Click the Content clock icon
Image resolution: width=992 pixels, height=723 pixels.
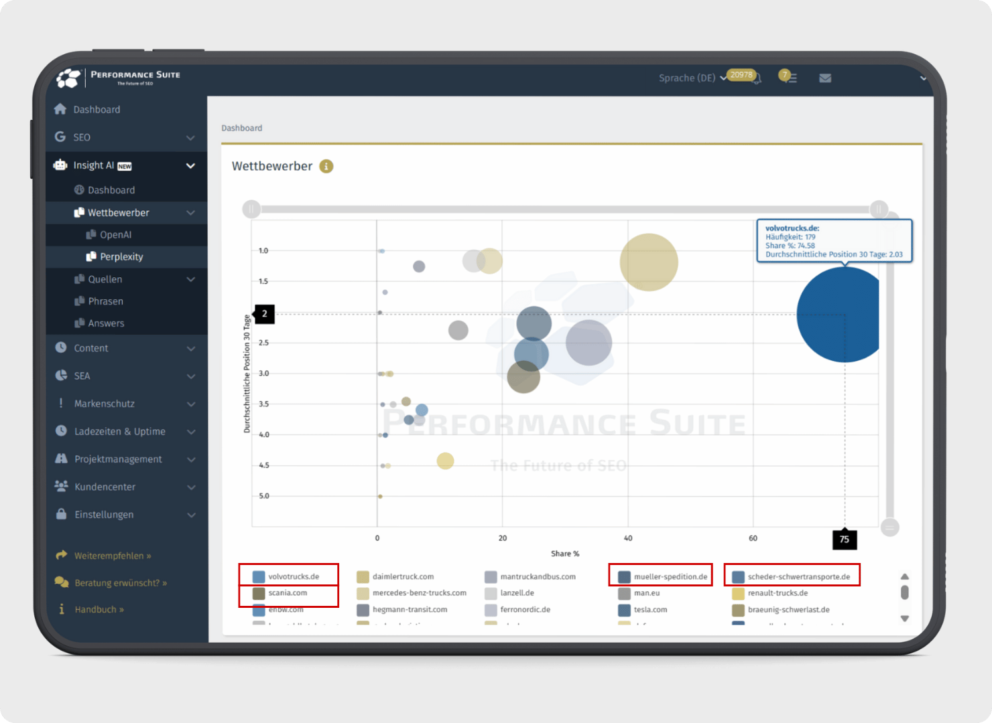tap(61, 347)
